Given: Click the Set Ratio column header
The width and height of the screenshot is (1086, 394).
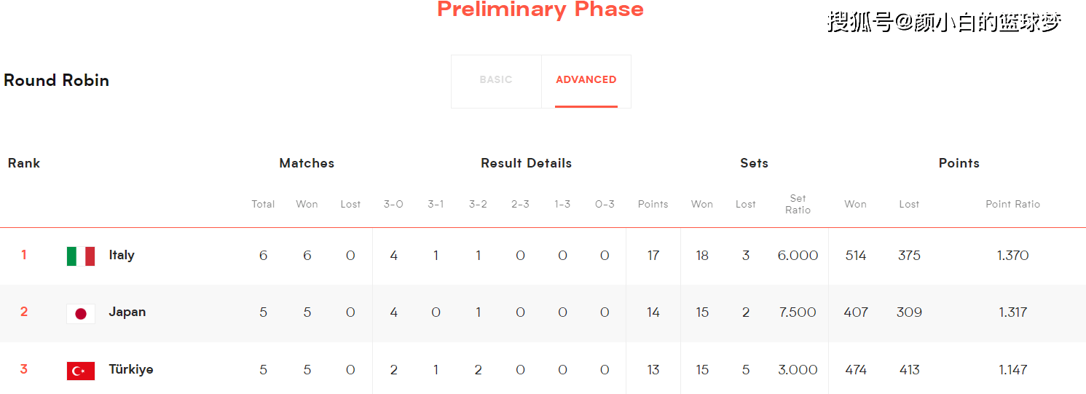Looking at the screenshot, I should (798, 204).
